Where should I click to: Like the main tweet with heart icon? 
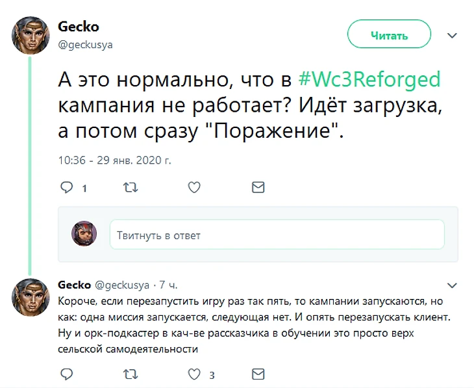pos(193,188)
